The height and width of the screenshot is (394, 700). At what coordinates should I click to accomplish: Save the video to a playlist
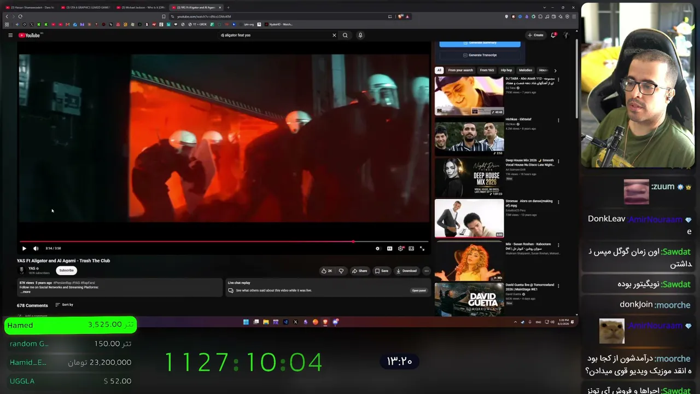point(382,271)
